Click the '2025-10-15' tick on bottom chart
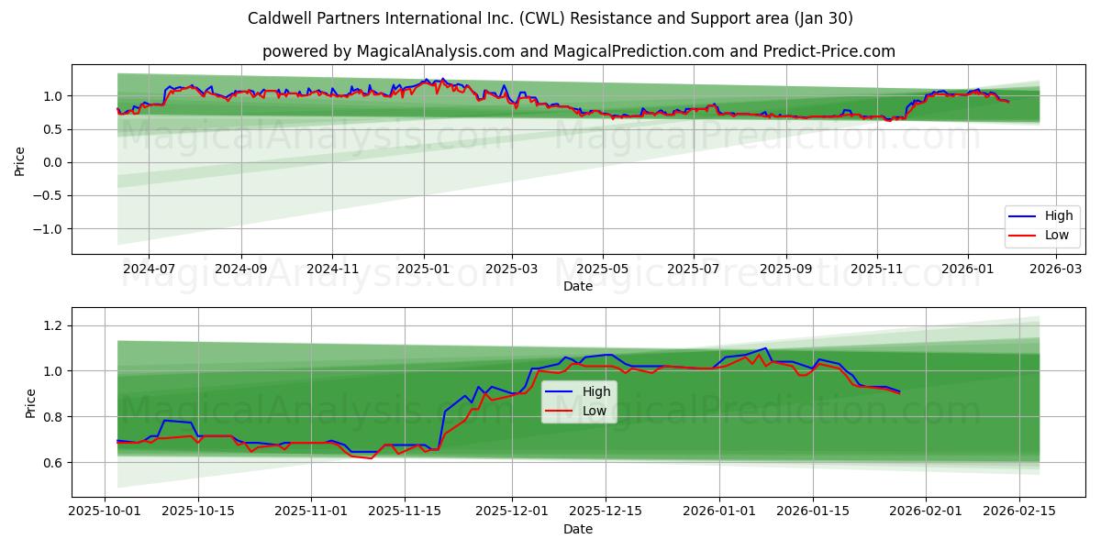 pyautogui.click(x=197, y=511)
